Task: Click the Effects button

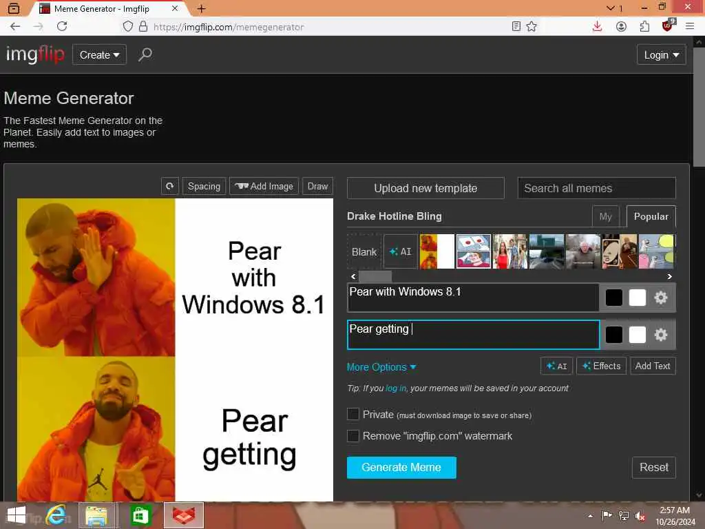Action: [601, 366]
